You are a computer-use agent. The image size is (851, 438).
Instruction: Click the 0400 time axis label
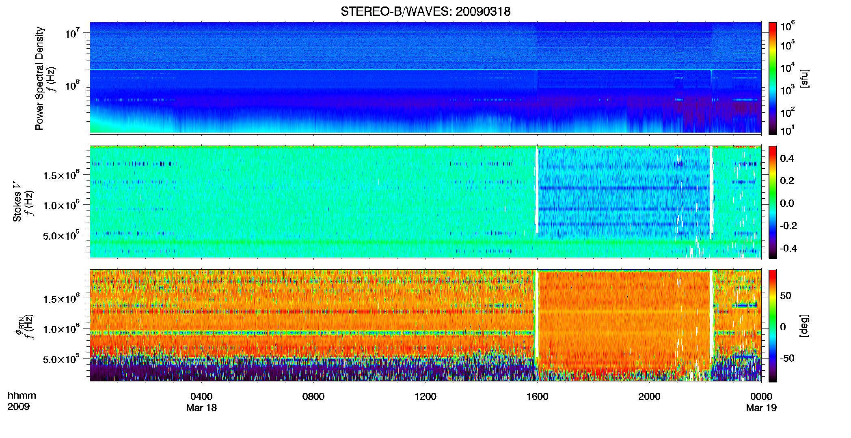201,397
